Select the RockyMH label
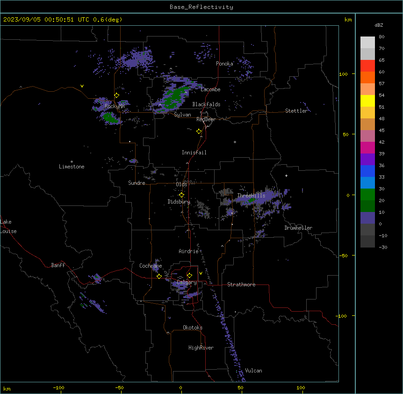The height and width of the screenshot is (394, 403). click(x=115, y=107)
